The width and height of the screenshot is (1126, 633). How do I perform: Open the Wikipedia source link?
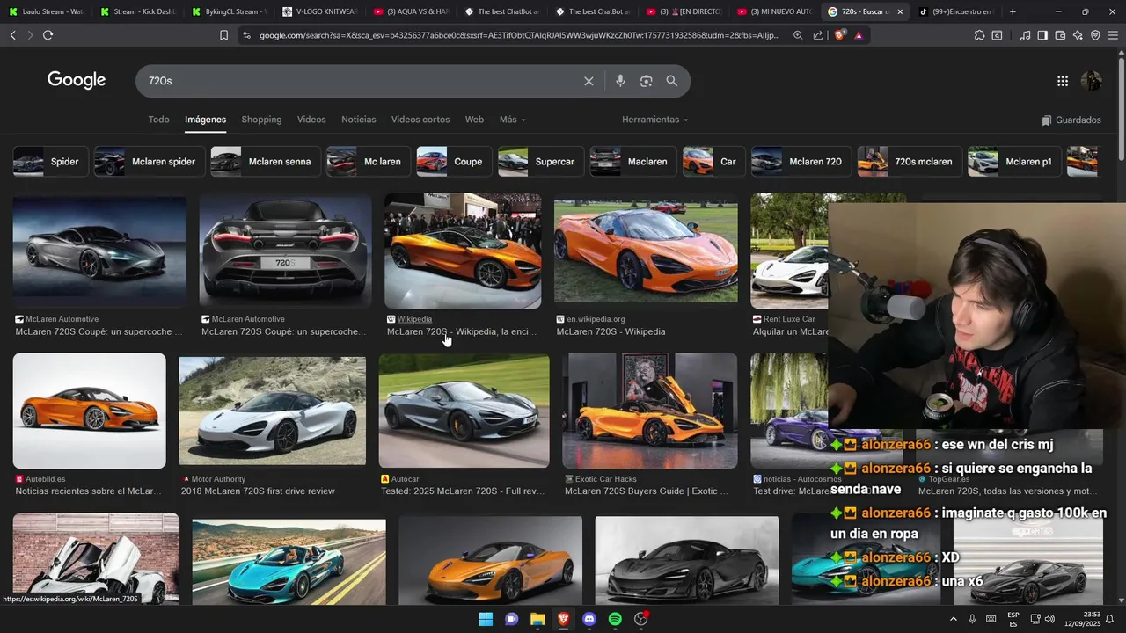point(414,319)
